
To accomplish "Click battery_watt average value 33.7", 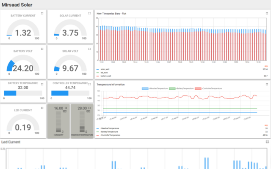I will tap(265, 76).
